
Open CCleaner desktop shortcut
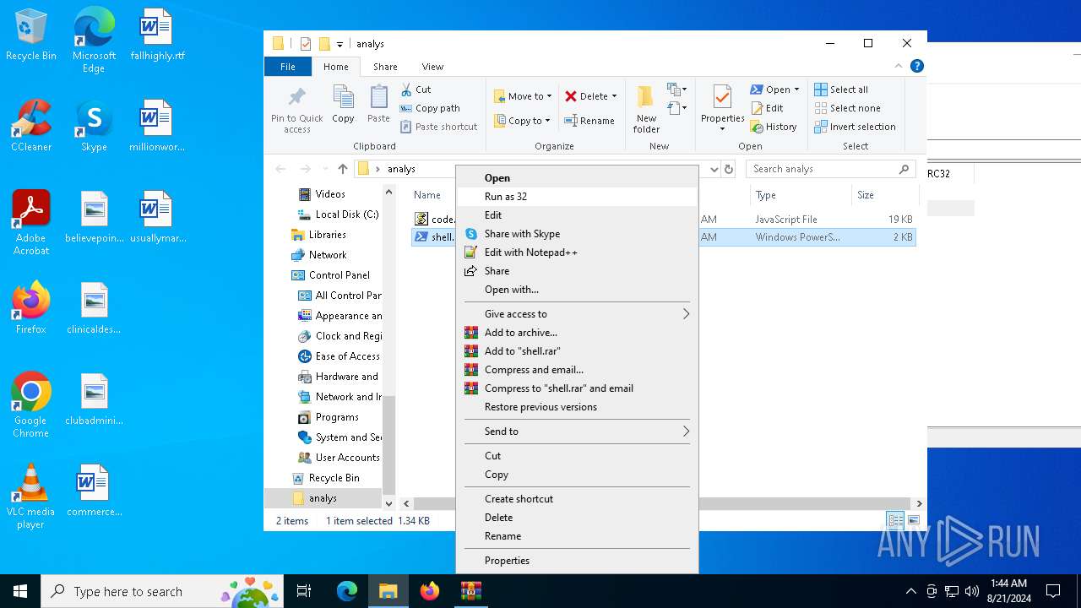pos(31,126)
